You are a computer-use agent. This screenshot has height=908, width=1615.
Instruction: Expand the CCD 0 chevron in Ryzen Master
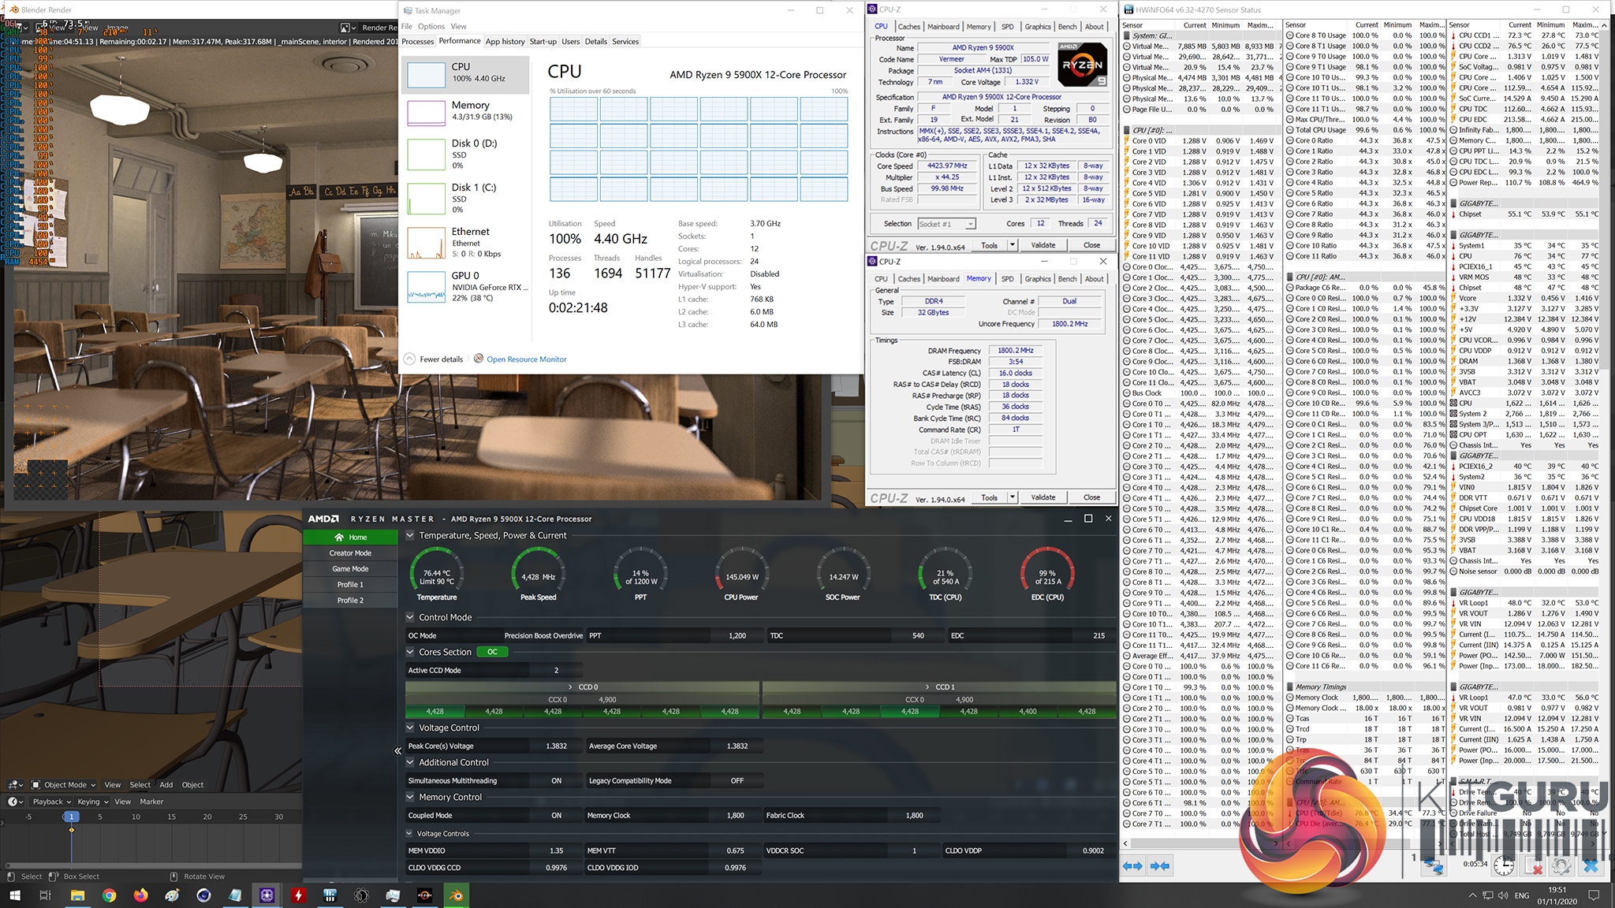click(570, 687)
